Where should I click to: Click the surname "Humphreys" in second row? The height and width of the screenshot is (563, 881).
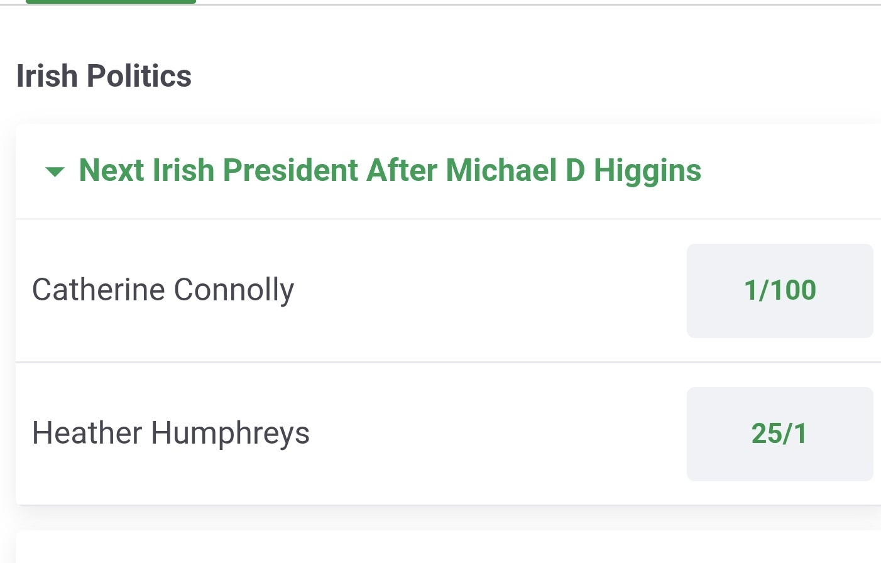(x=230, y=434)
